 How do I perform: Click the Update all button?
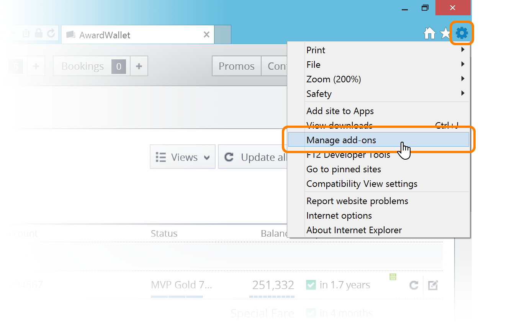(254, 157)
